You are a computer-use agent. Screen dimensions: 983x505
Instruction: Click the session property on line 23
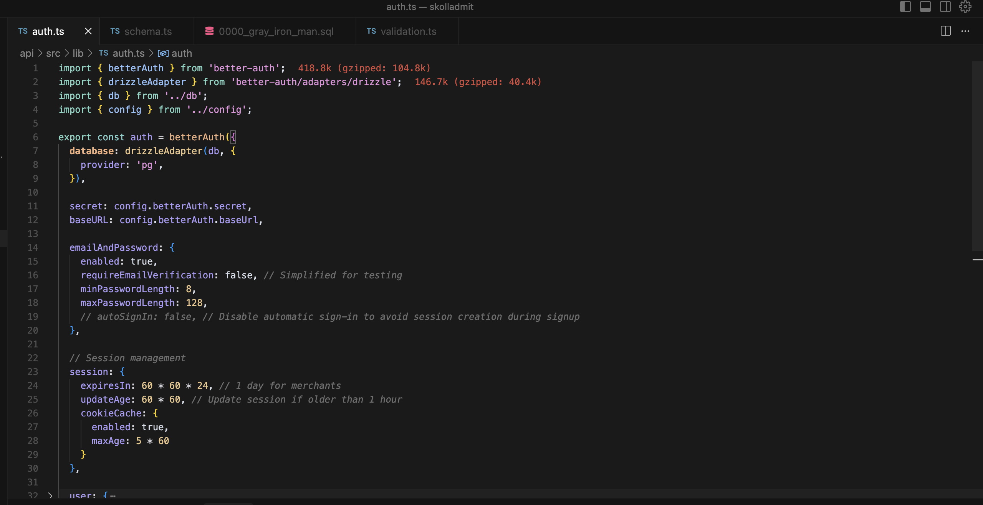89,372
